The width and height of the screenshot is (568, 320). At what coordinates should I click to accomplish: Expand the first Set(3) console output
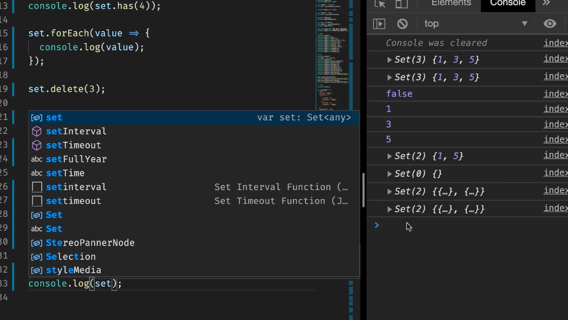pyautogui.click(x=390, y=59)
